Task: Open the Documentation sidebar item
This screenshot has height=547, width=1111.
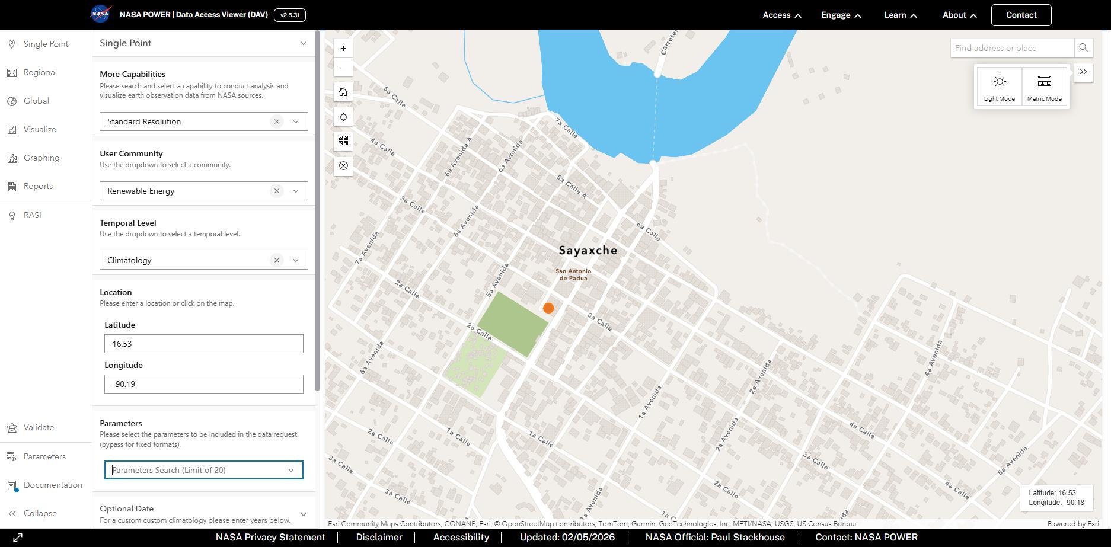Action: pyautogui.click(x=45, y=485)
